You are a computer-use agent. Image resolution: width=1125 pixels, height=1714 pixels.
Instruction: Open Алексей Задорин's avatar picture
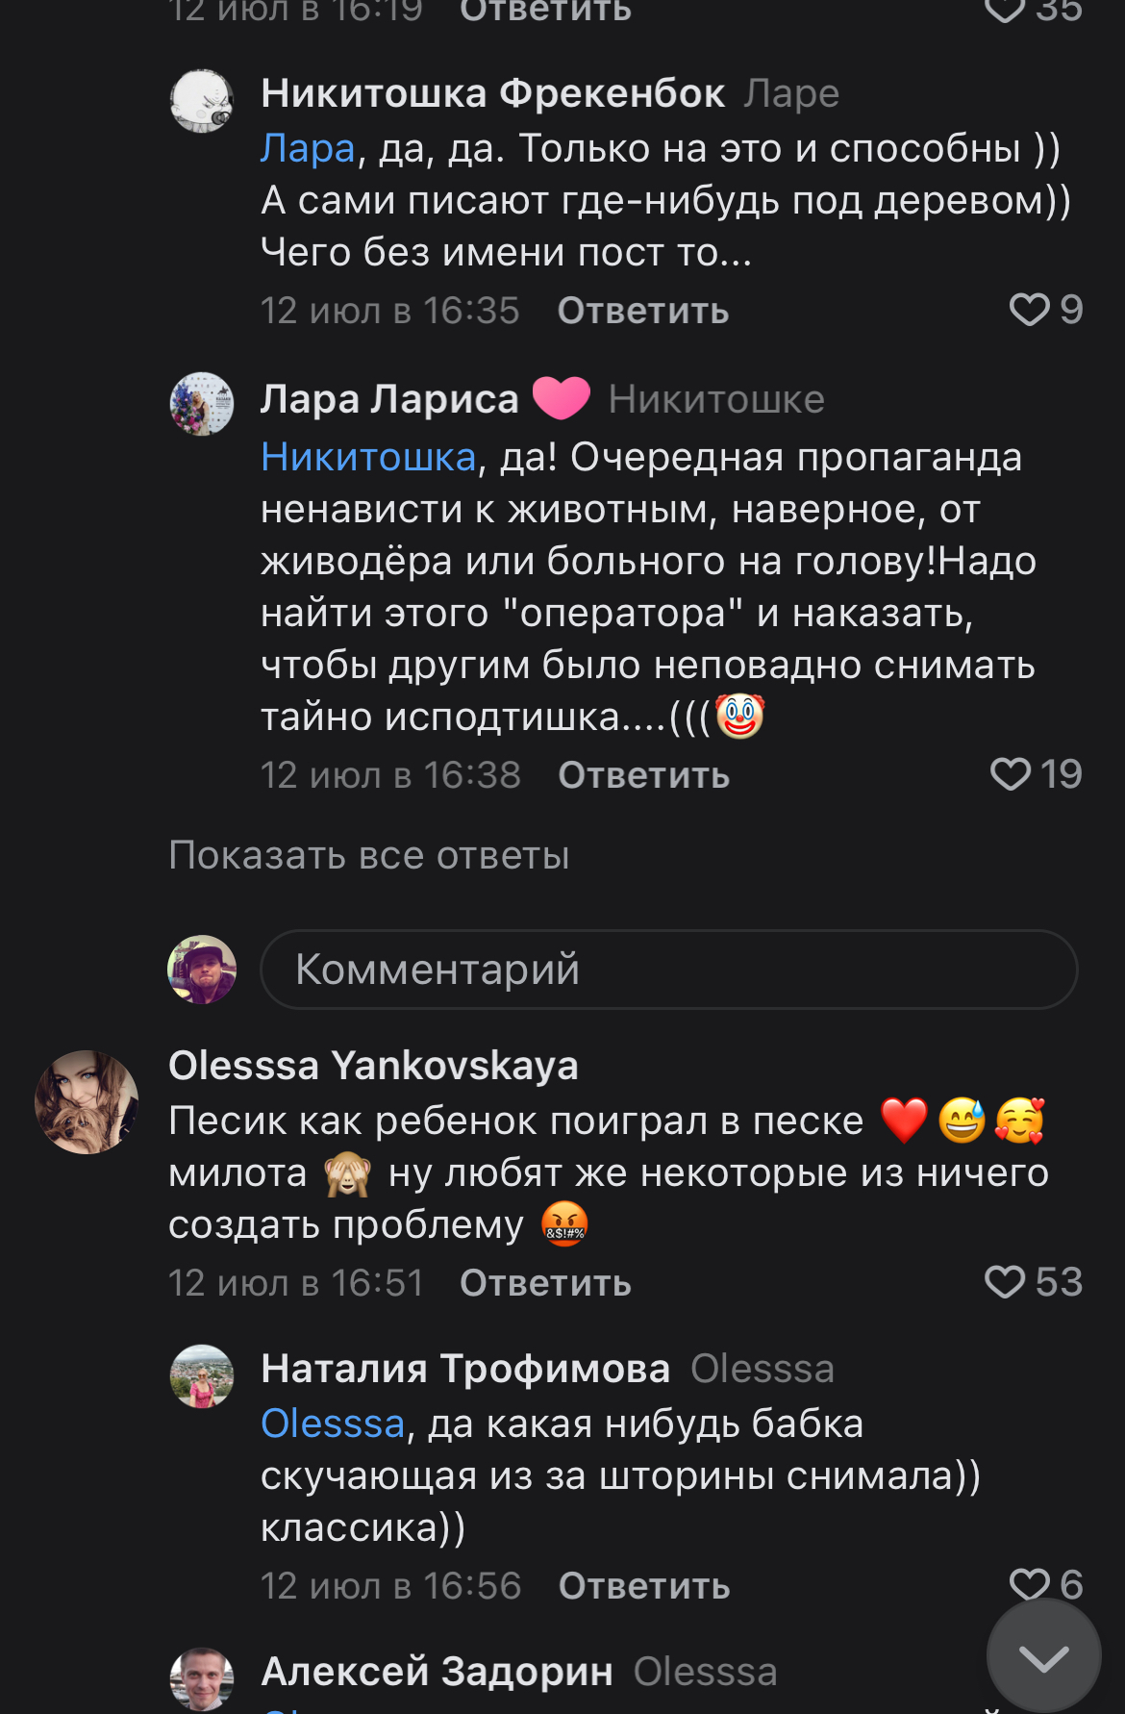point(202,1679)
